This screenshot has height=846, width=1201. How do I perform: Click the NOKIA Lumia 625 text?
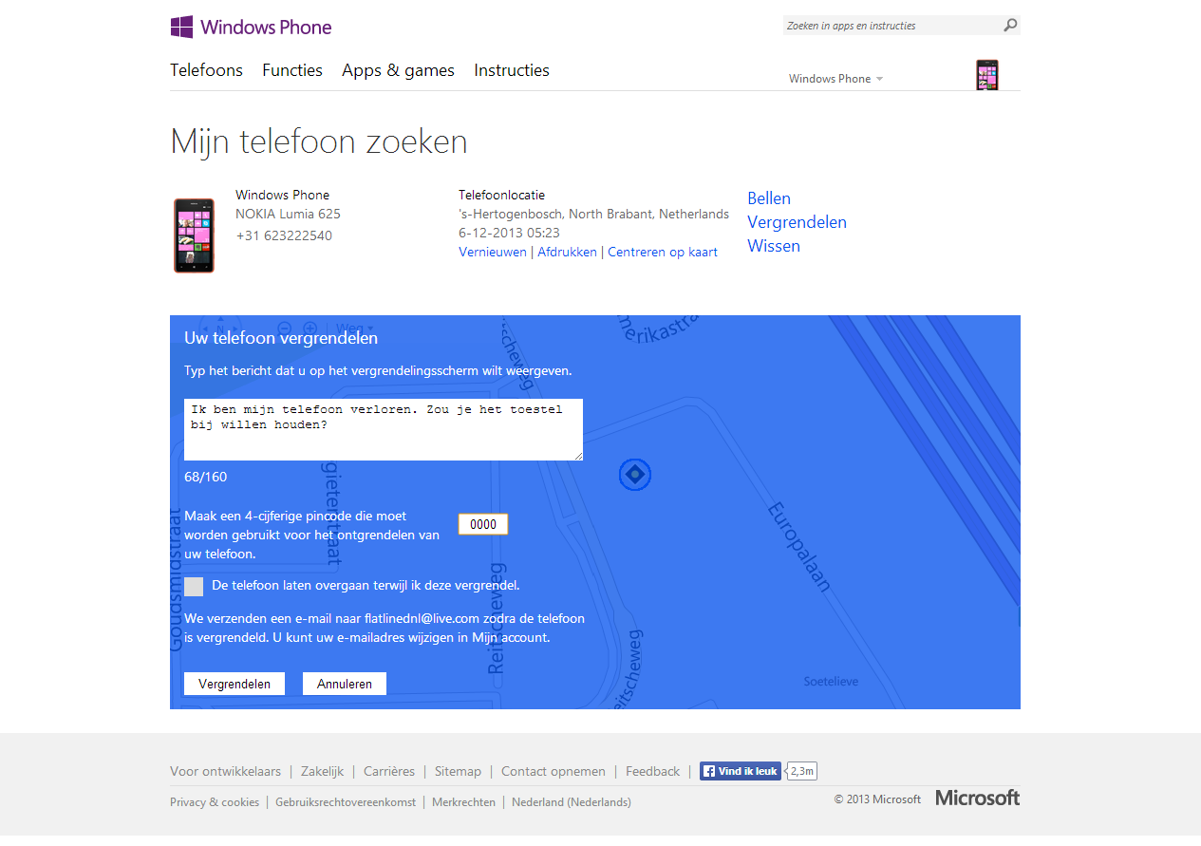coord(288,214)
